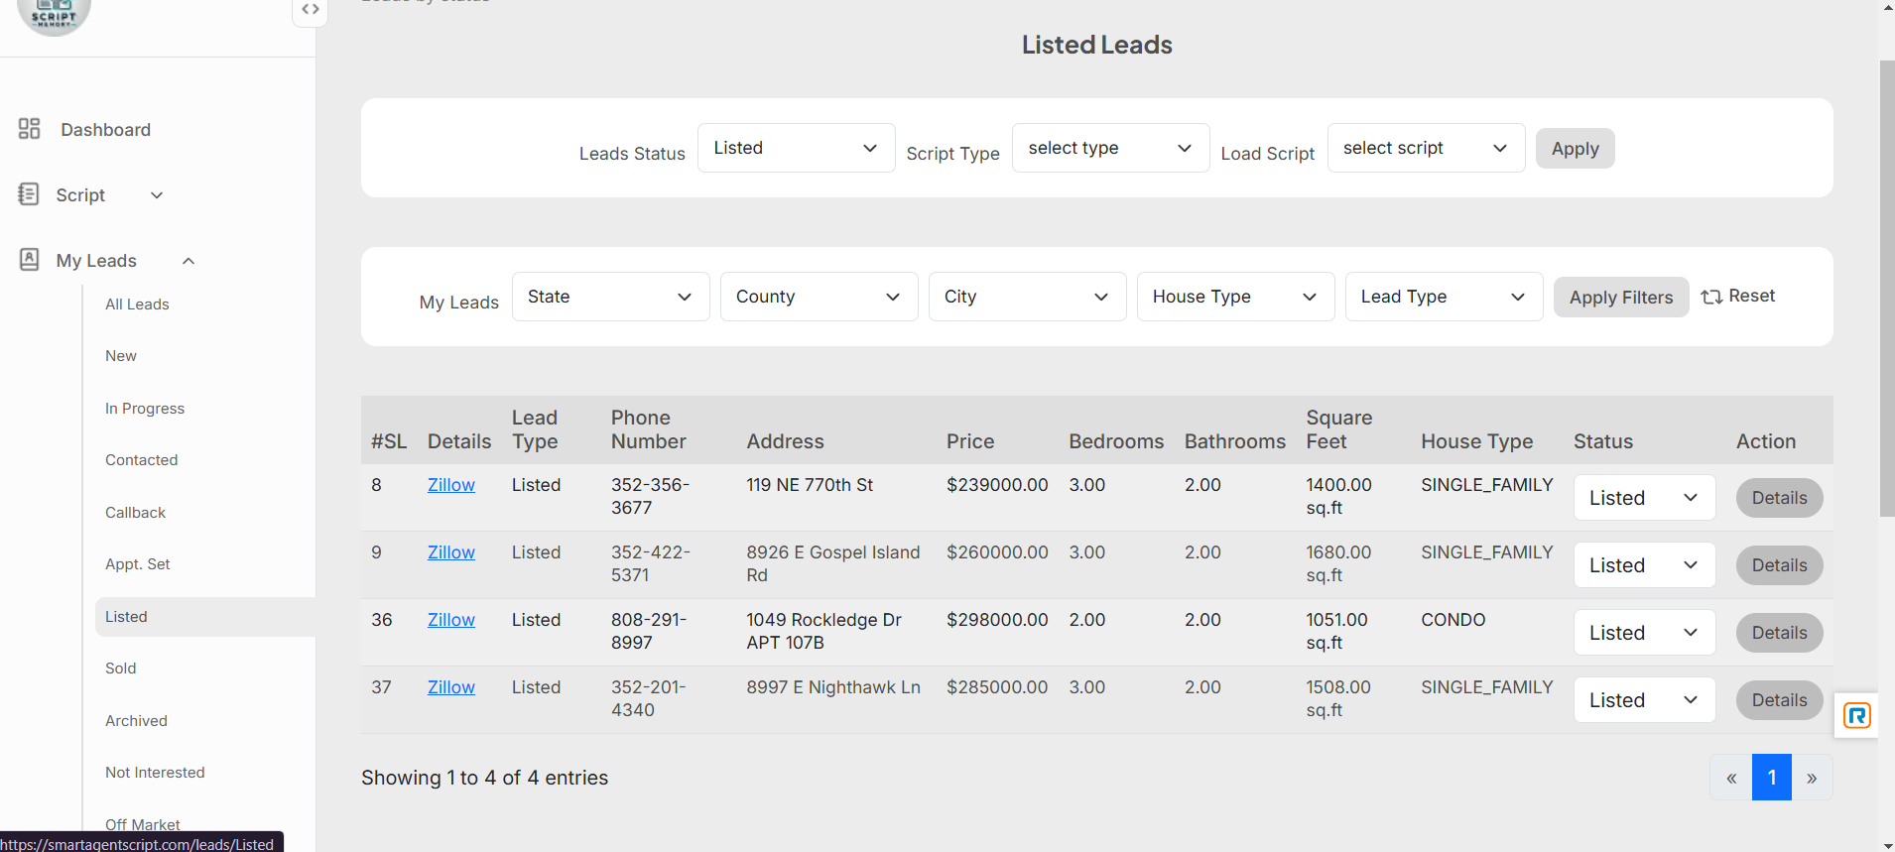The height and width of the screenshot is (852, 1895).
Task: Open Dashboard from the sidebar
Action: (x=105, y=130)
